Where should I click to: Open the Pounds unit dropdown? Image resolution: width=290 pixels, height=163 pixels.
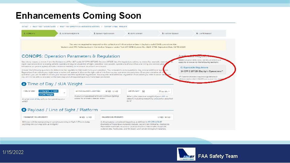pos(164,91)
